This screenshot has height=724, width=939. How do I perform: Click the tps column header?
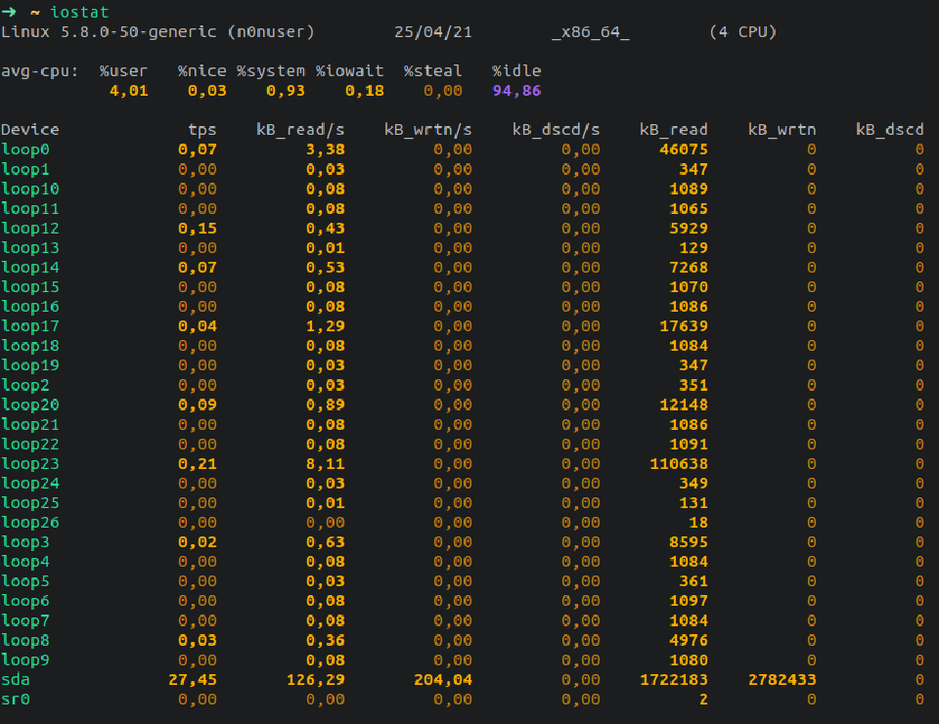point(202,130)
